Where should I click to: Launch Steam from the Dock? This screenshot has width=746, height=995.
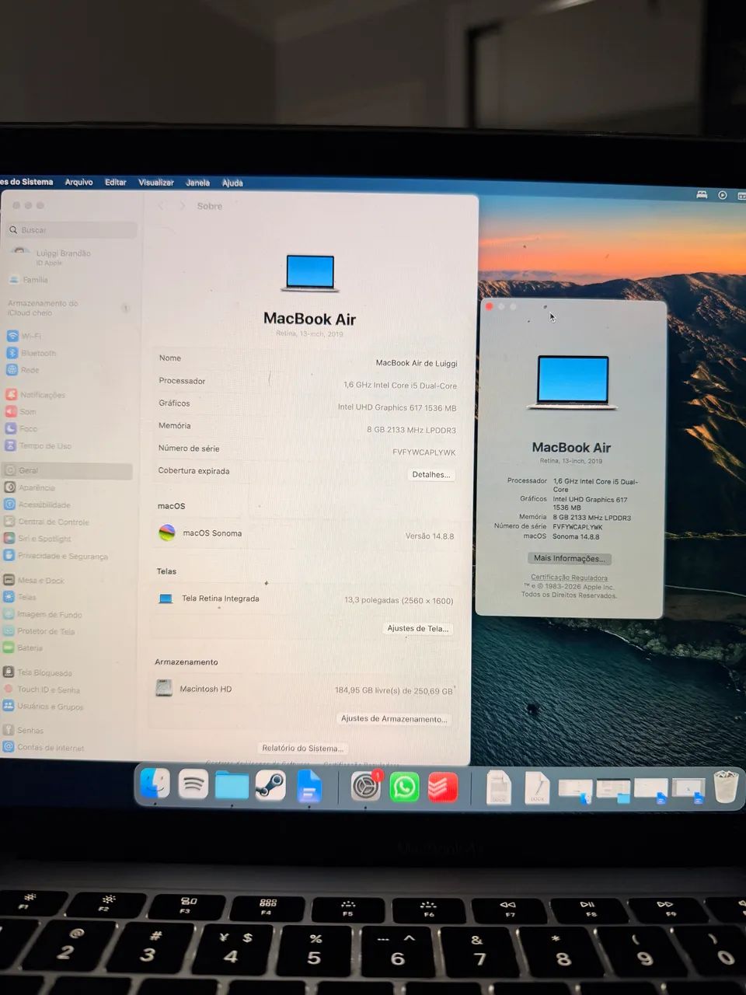pos(270,786)
